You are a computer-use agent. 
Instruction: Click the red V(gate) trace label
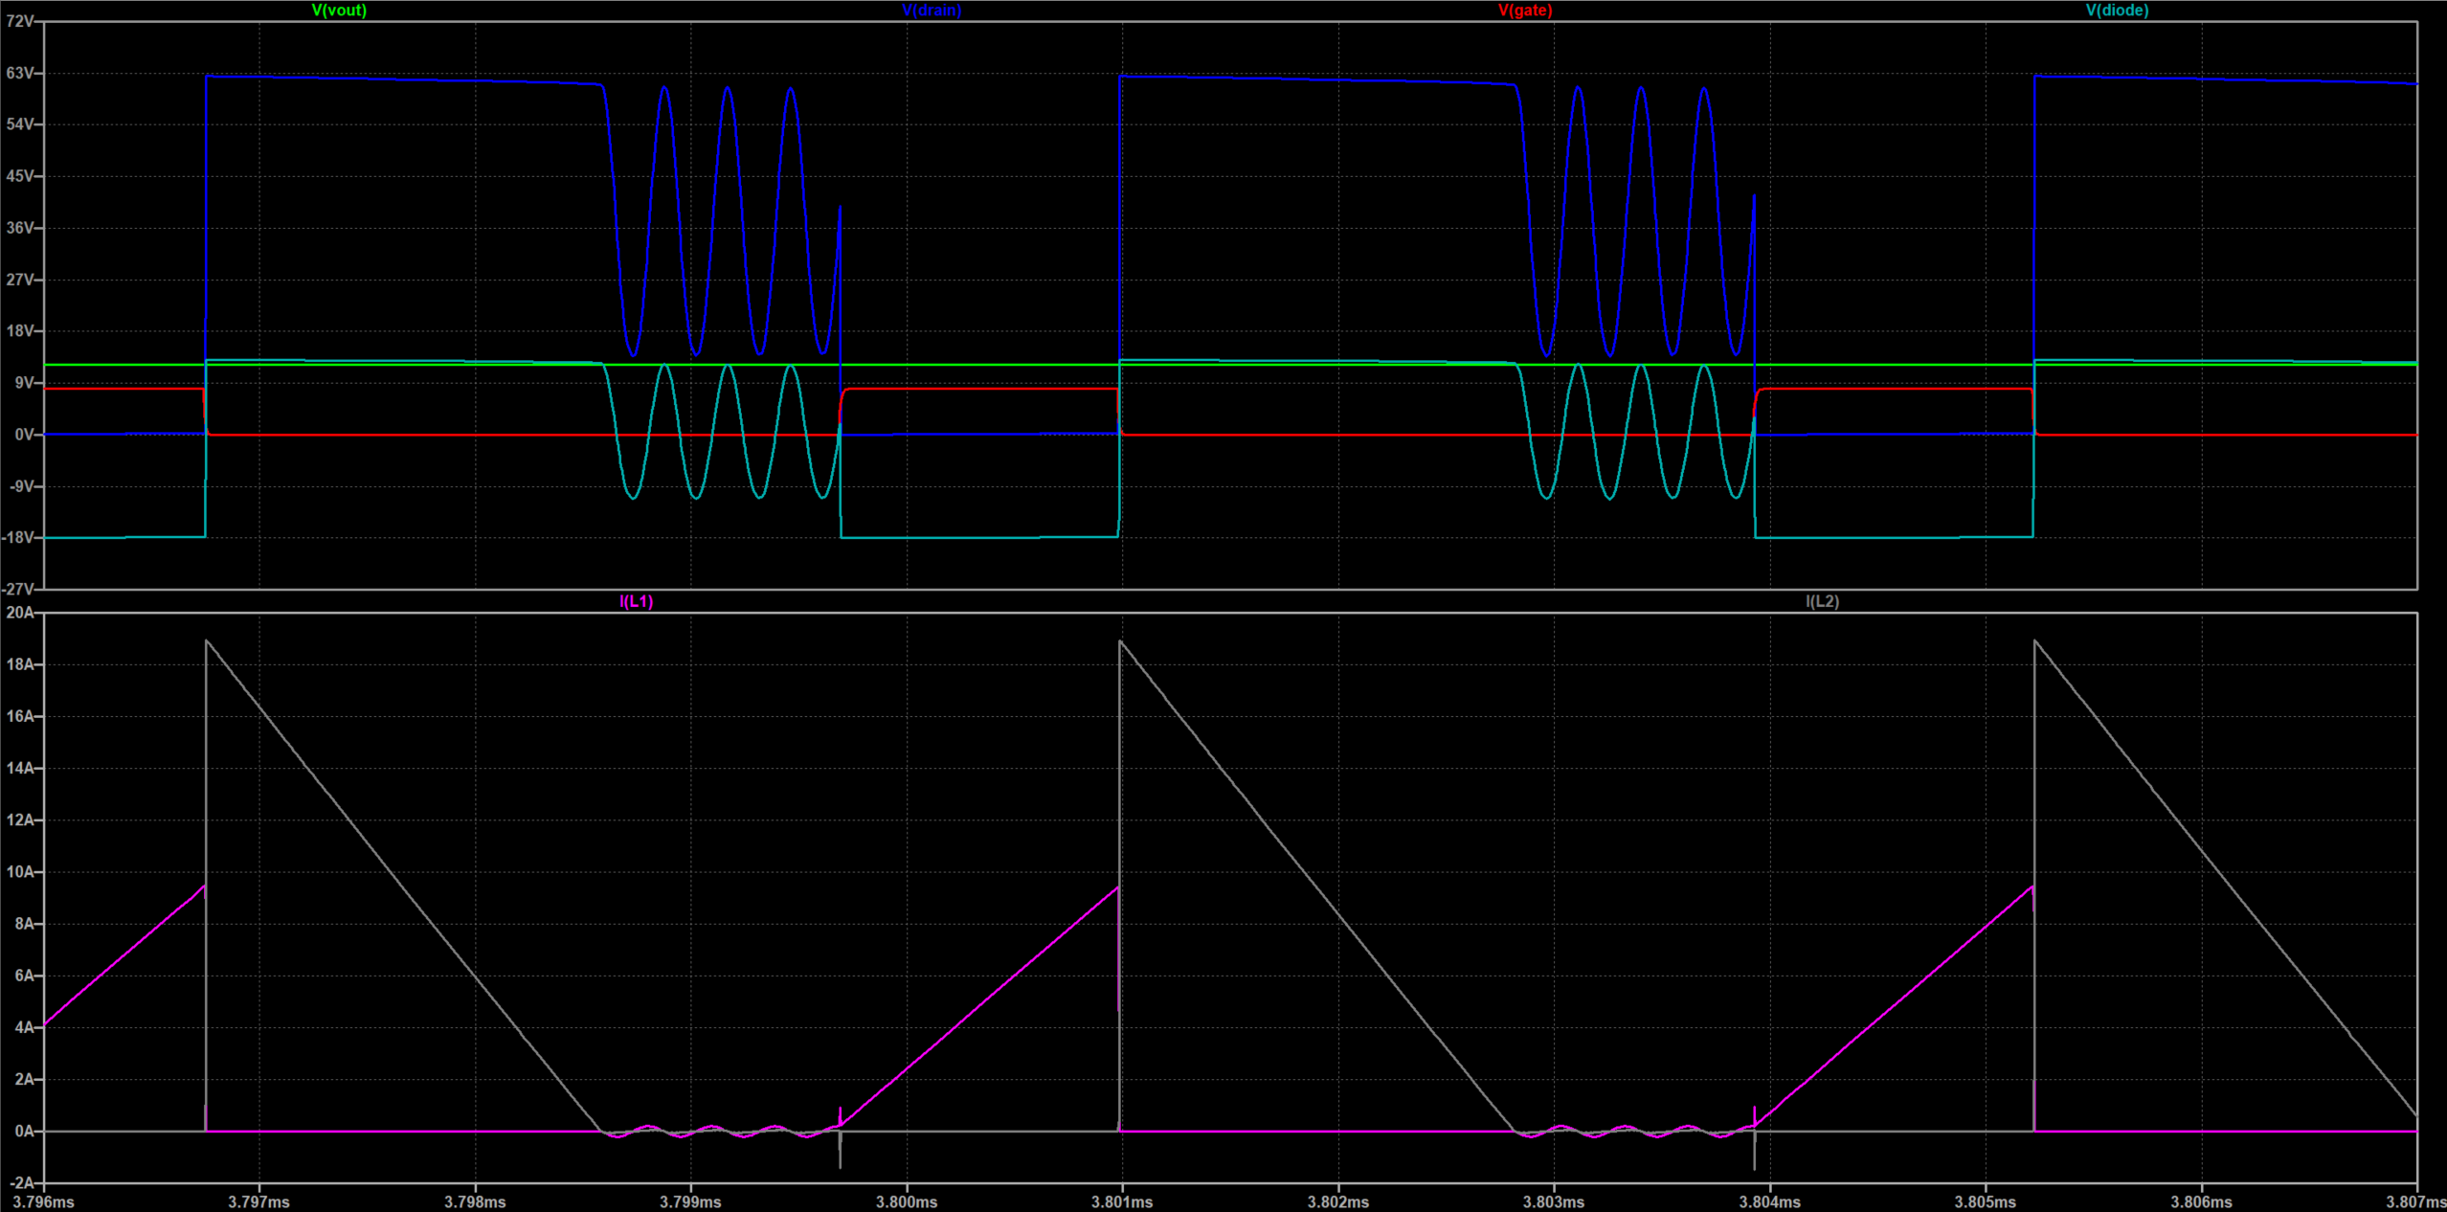tap(1525, 11)
